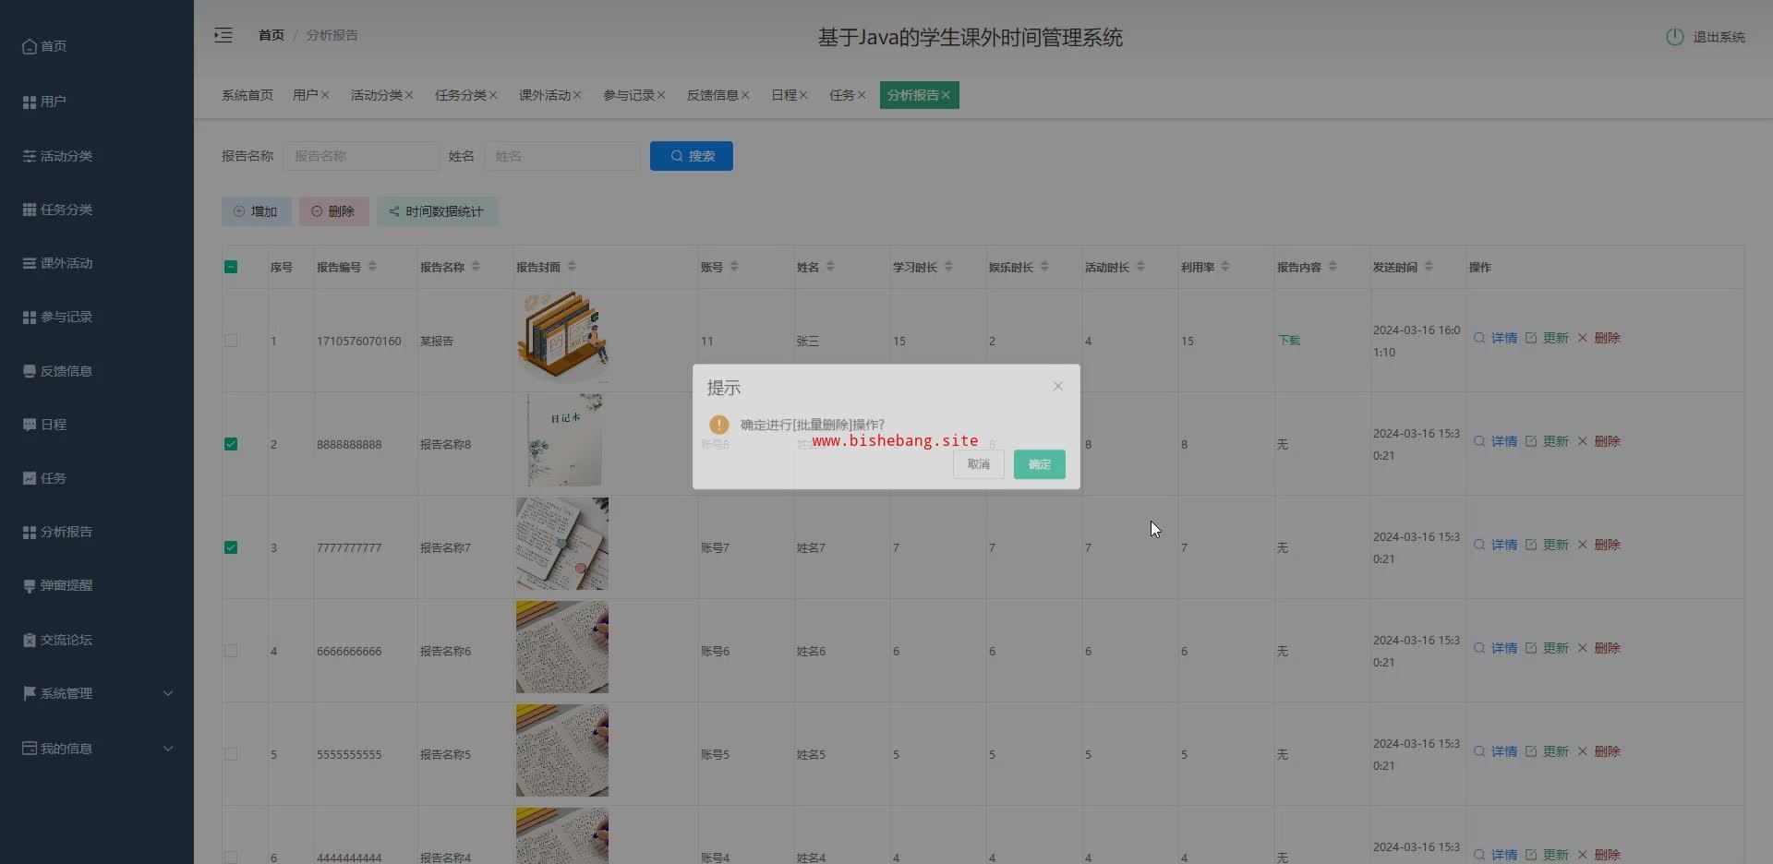This screenshot has height=864, width=1773.
Task: Focus the 姓名 search field
Action: 561,156
